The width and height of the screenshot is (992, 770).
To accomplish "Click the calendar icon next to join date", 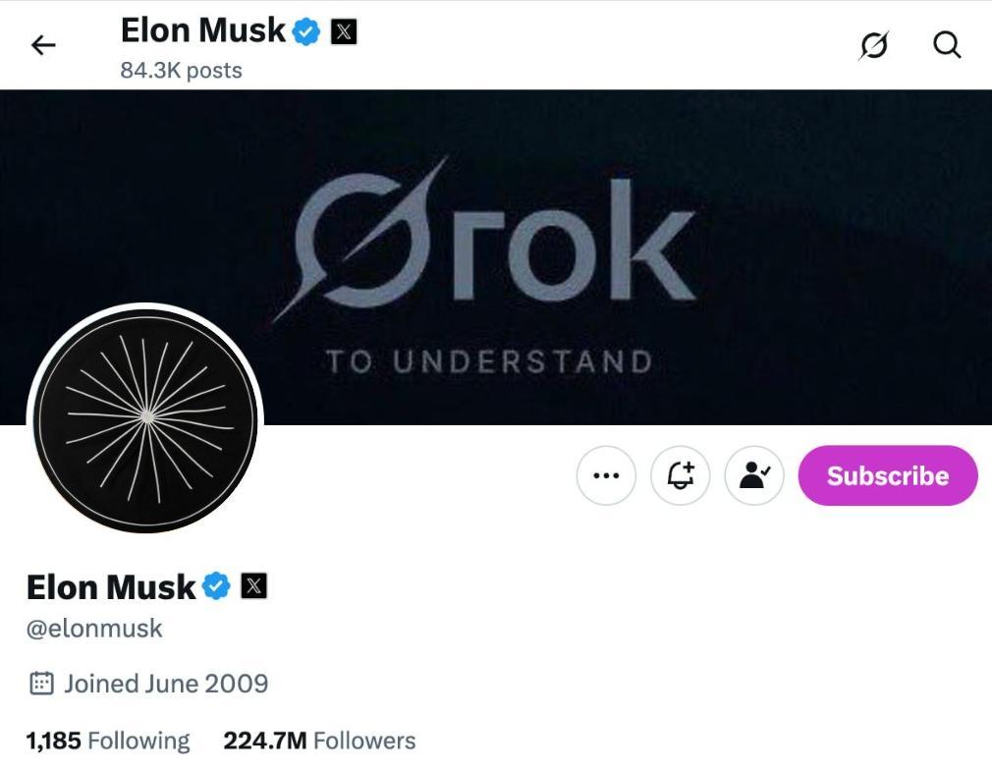I will click(41, 684).
